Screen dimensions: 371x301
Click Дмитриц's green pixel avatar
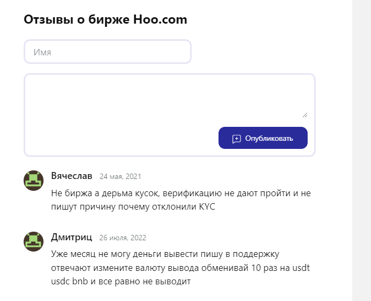click(33, 241)
